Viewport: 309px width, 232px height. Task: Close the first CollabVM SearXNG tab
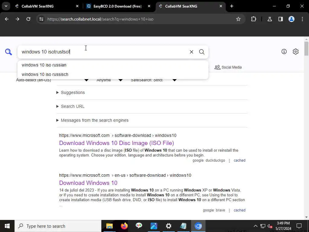pos(77,6)
